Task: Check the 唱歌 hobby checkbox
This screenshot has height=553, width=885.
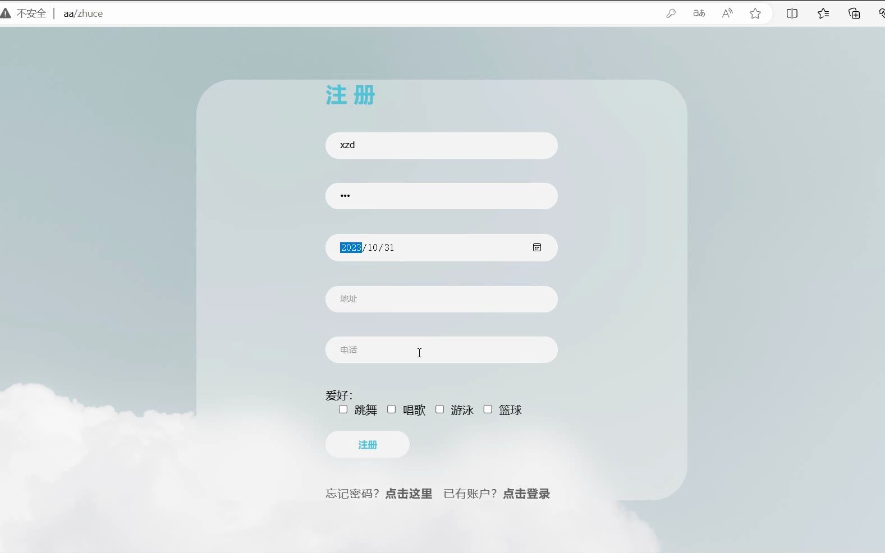Action: click(x=391, y=409)
